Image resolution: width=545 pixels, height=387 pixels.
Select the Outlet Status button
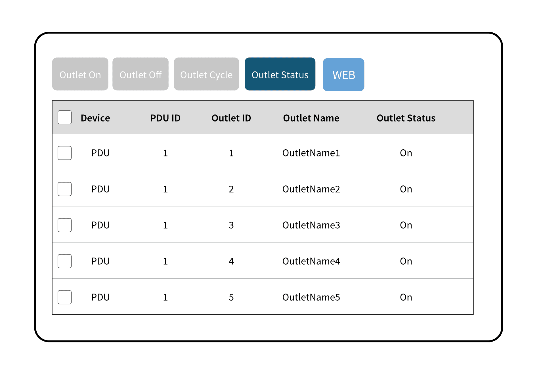(x=280, y=74)
